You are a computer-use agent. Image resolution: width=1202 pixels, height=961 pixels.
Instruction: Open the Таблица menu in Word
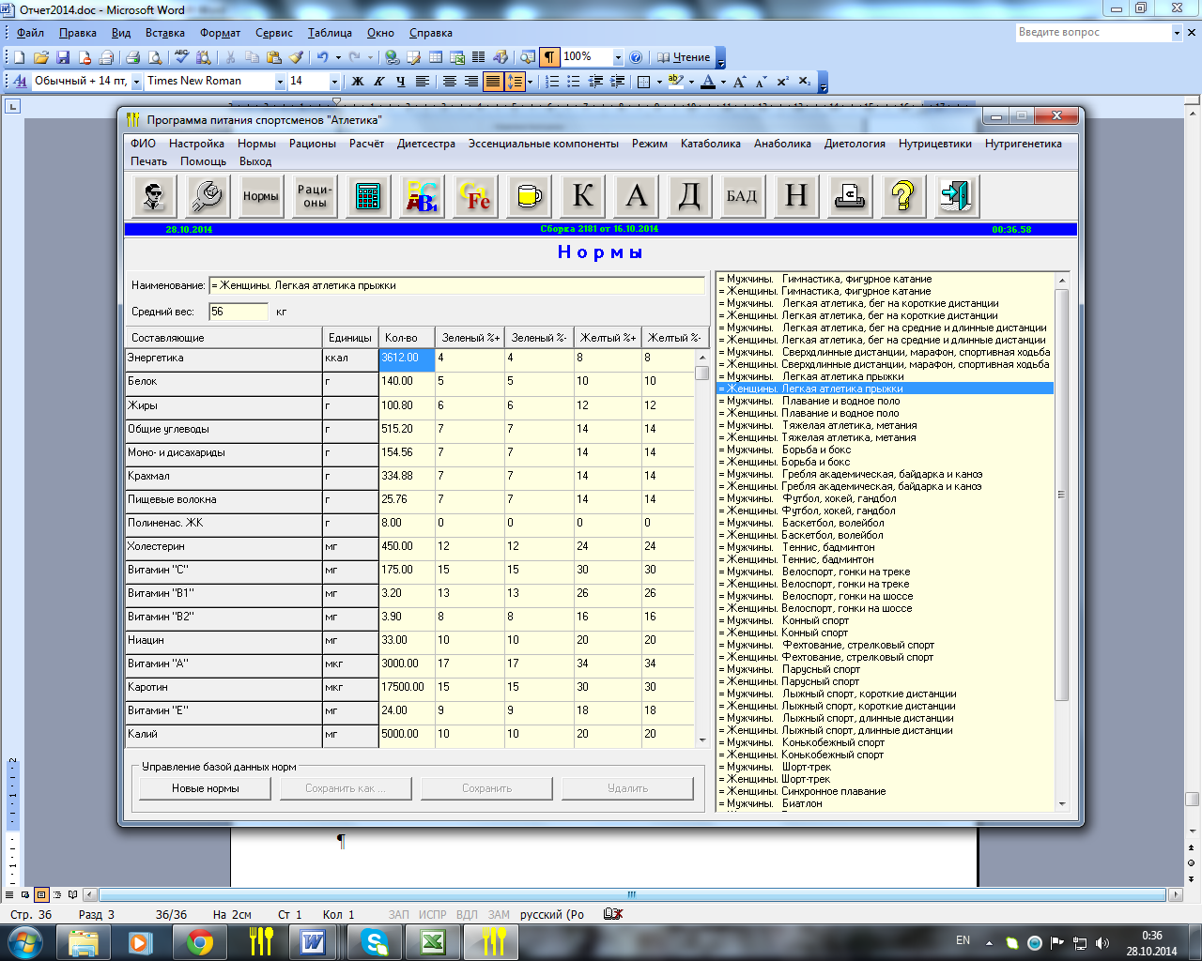[330, 33]
